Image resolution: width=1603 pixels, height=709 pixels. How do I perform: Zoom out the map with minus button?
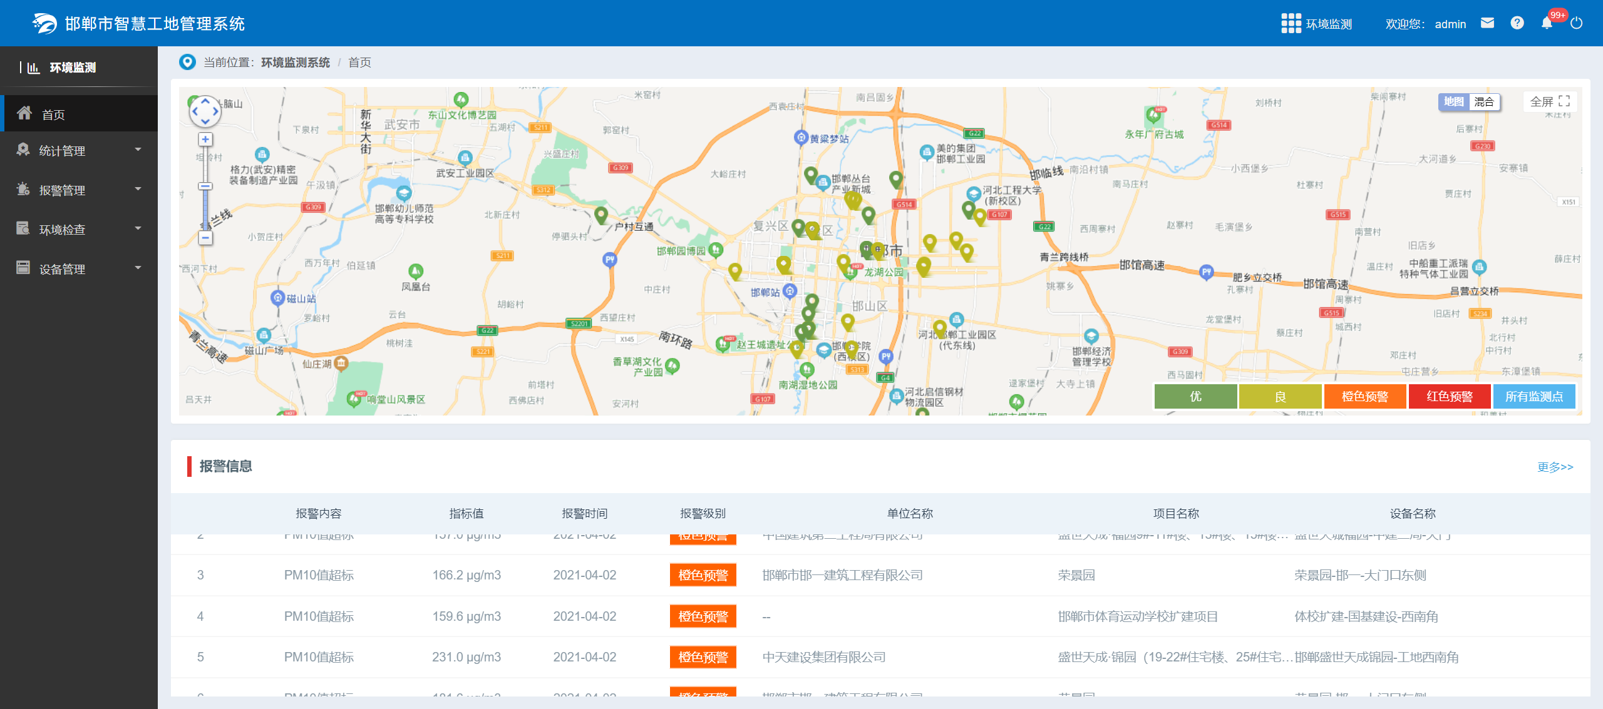205,238
